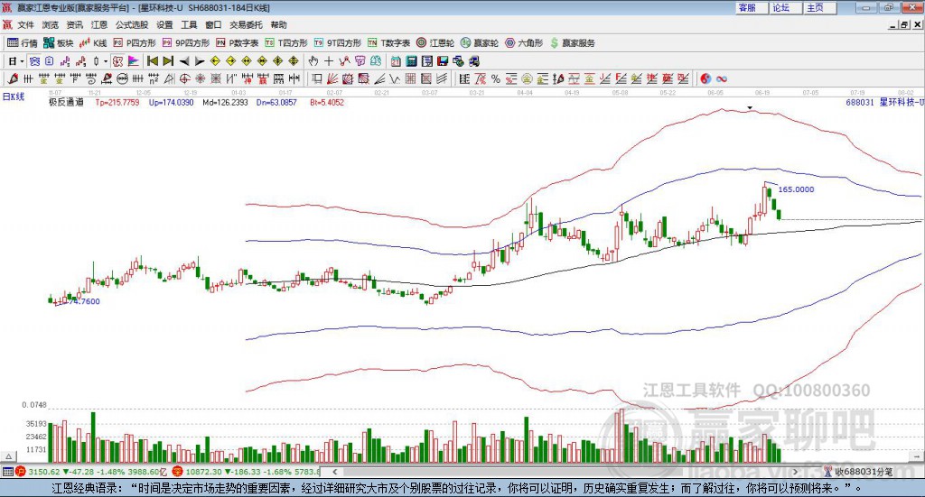Click the 极反通道 indicator name
The height and width of the screenshot is (497, 925).
pyautogui.click(x=66, y=103)
